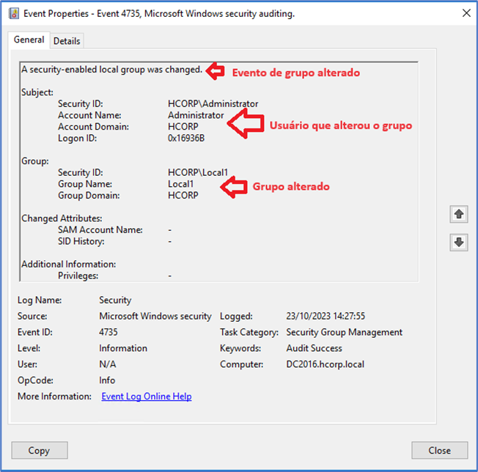Click the Group Name value Local1
This screenshot has width=478, height=472.
181,185
